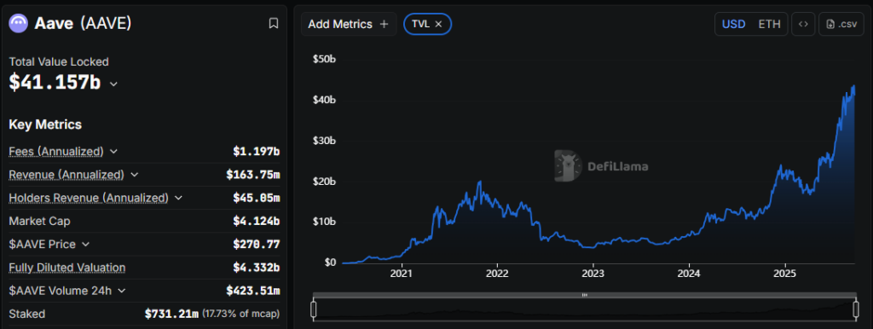873x329 pixels.
Task: Toggle the TVL metric chip
Action: point(427,24)
